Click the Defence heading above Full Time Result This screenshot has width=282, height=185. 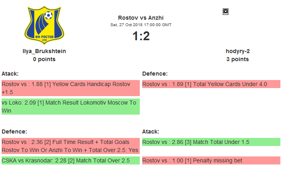(14, 132)
